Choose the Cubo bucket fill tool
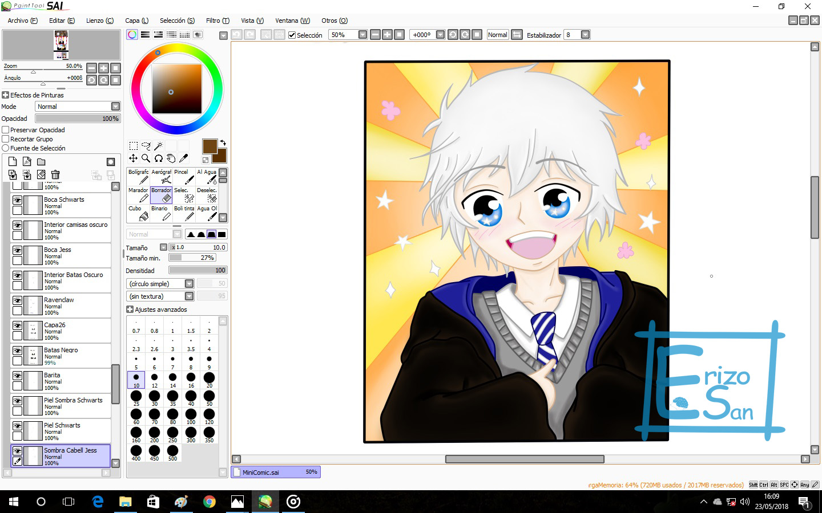Viewport: 822px width, 513px height. coord(138,213)
